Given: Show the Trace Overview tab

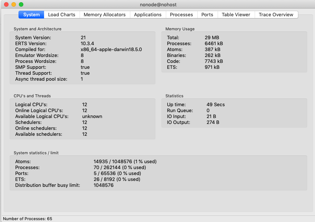Looking at the screenshot, I should pos(276,15).
